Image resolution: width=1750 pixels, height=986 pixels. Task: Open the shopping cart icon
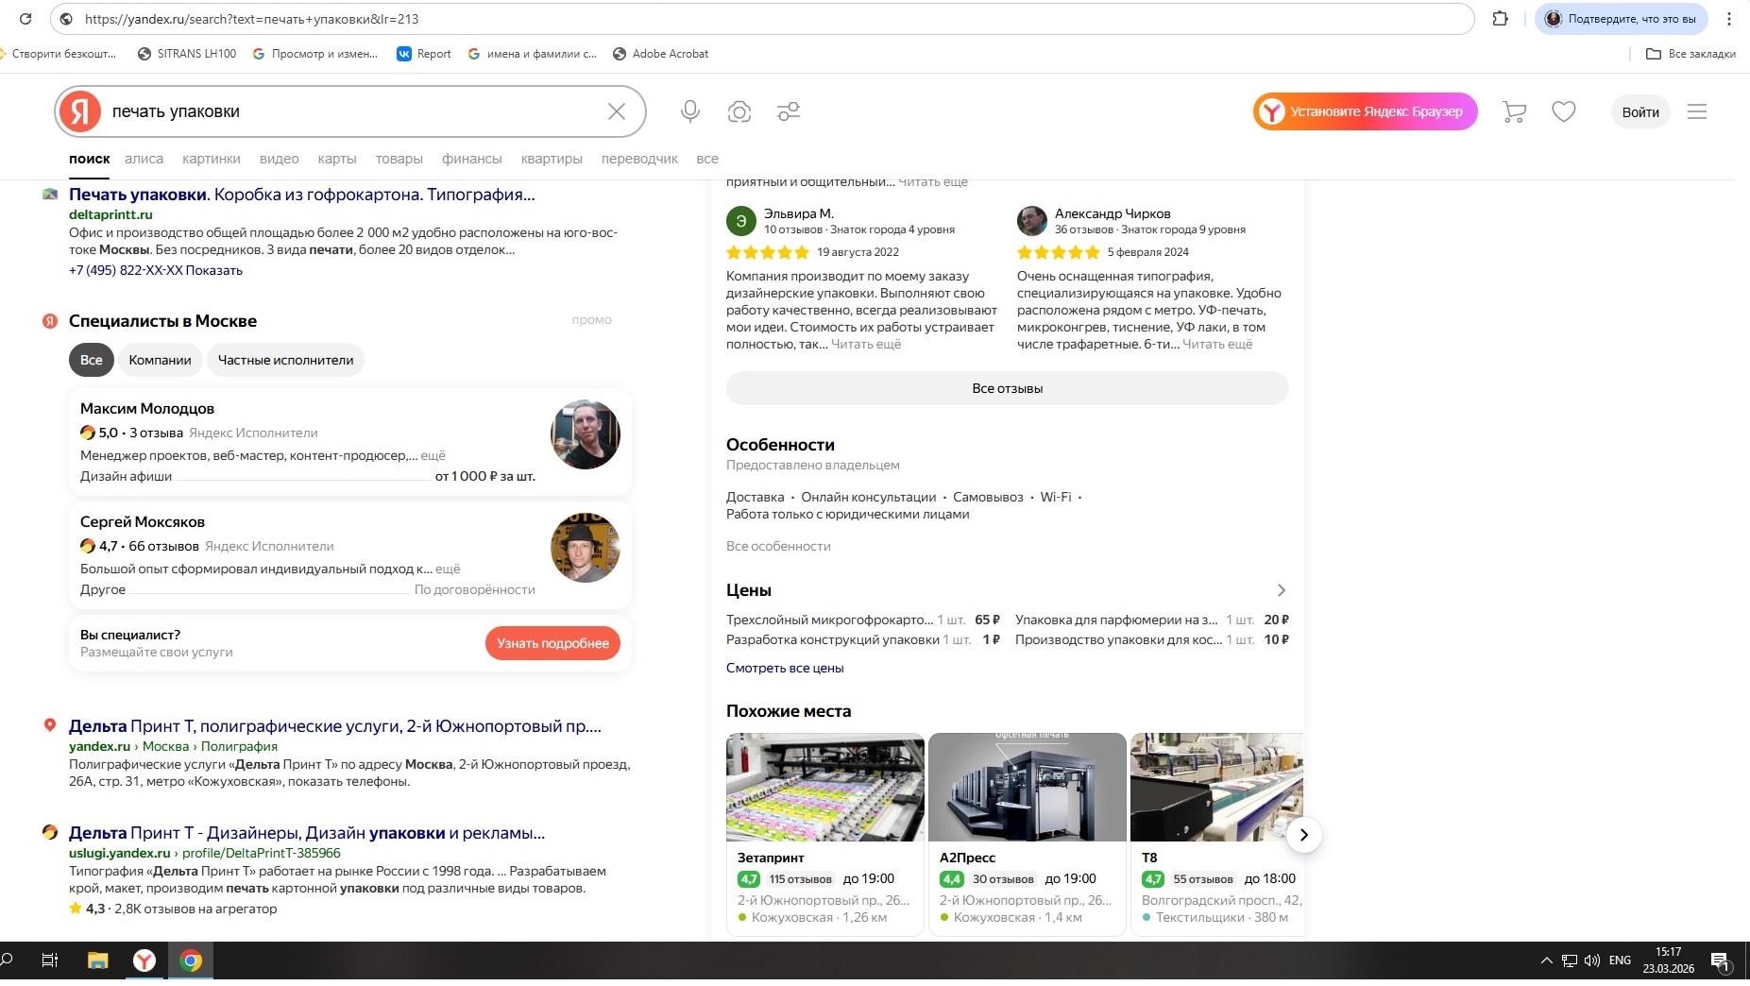click(x=1514, y=111)
